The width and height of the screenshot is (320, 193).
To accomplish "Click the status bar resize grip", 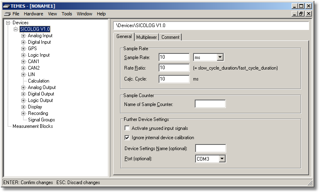I will coord(310,182).
